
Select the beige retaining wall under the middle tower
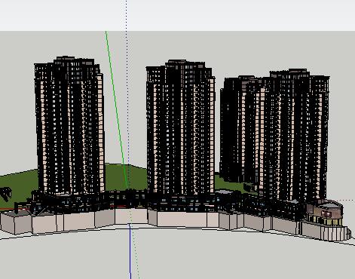tap(182, 219)
